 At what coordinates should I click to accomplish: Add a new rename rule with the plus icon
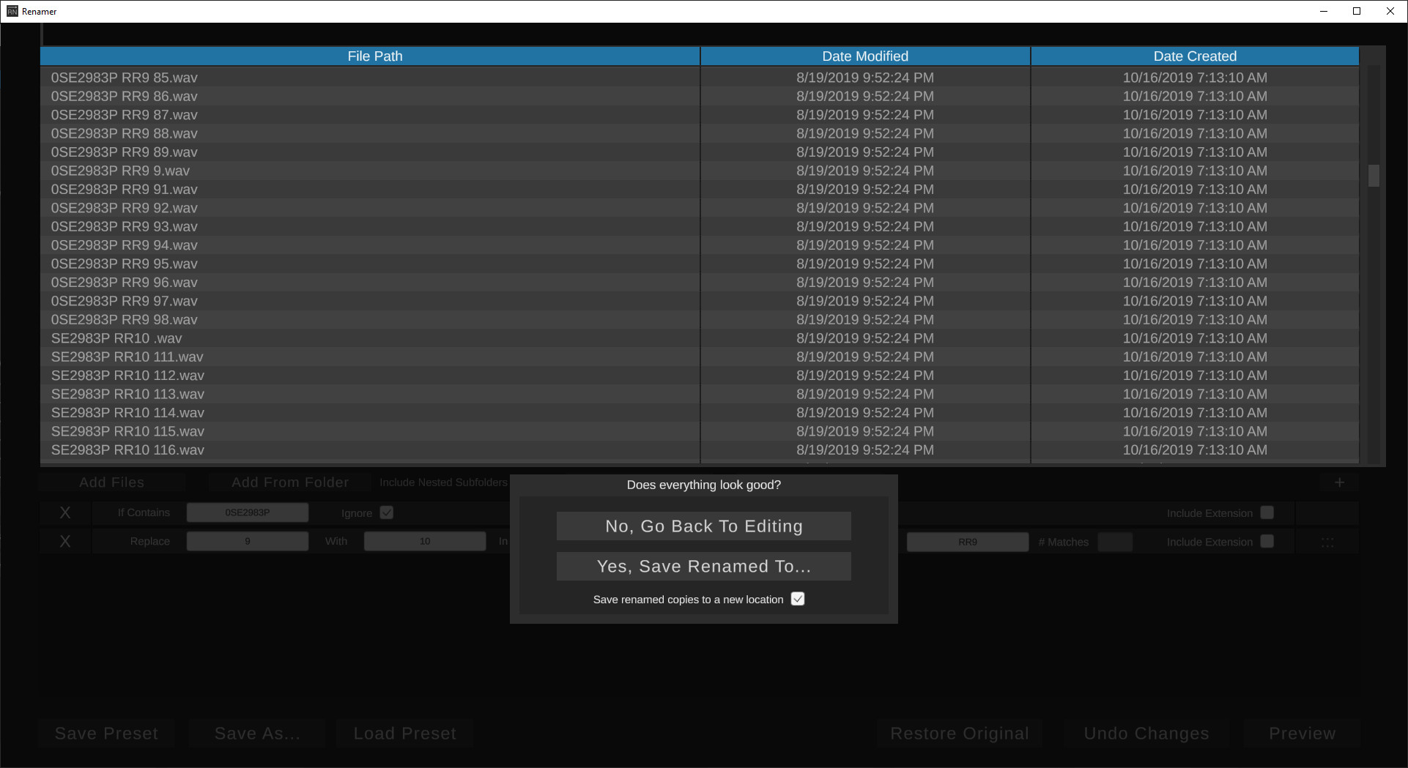point(1339,482)
